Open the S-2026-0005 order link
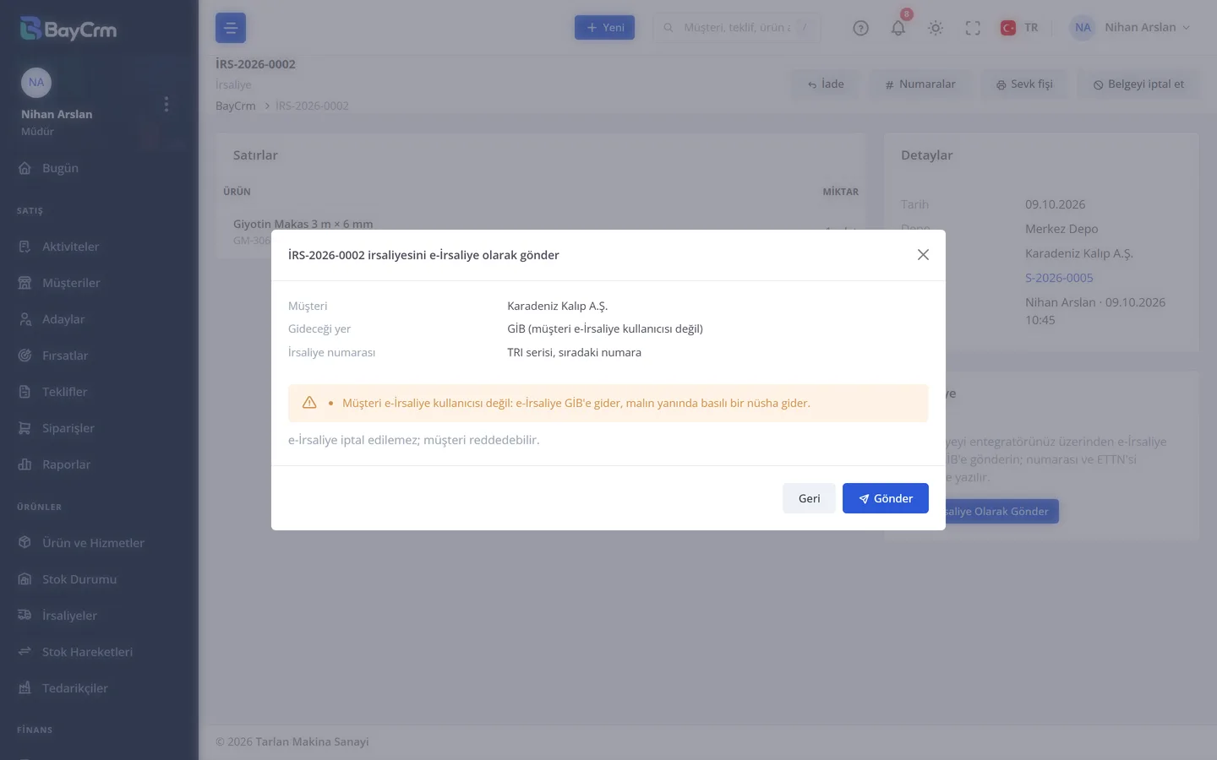Viewport: 1217px width, 760px height. click(x=1059, y=278)
